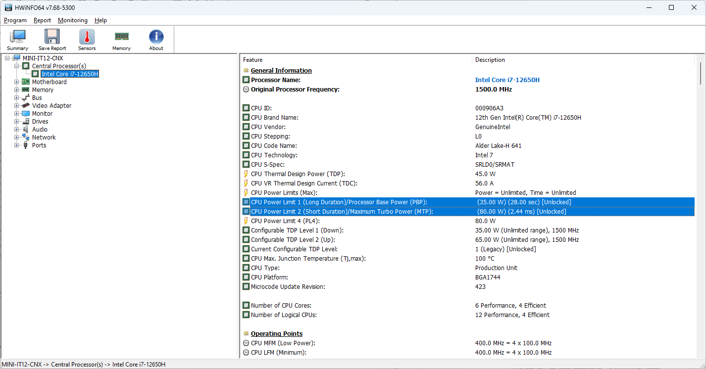The width and height of the screenshot is (706, 369).
Task: Click the Monitor tree icon
Action: pyautogui.click(x=26, y=114)
